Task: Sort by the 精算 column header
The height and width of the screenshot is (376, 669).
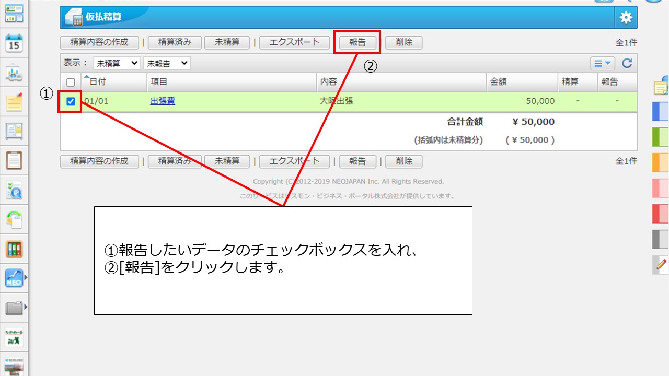Action: [x=578, y=82]
